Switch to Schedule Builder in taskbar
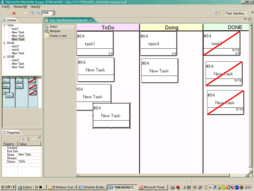This screenshot has height=191, width=254. [x=92, y=187]
